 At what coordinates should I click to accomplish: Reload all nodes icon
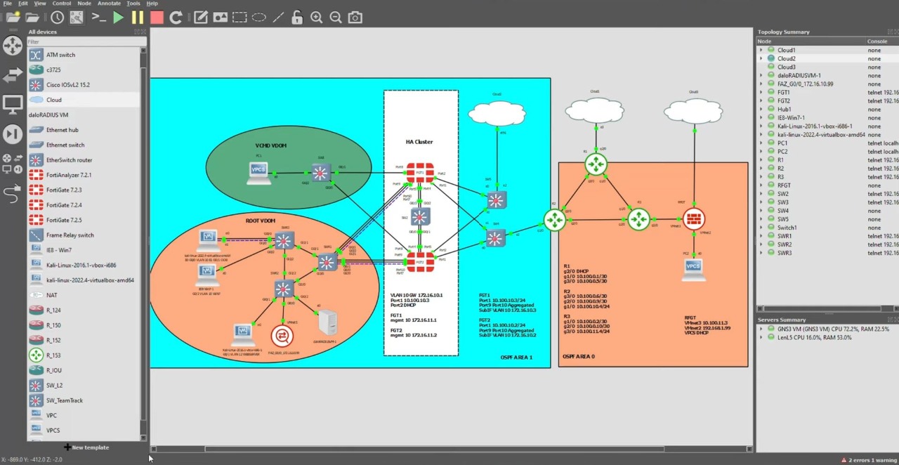(x=176, y=18)
